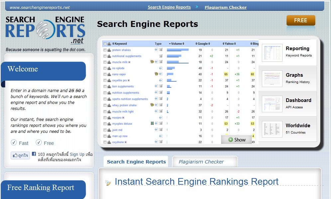The height and width of the screenshot is (199, 331).
Task: Click the bar chart icon for protein shakes
Action: coord(109,50)
